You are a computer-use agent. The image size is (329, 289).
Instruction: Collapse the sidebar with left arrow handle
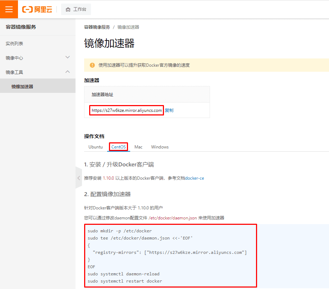(x=79, y=178)
